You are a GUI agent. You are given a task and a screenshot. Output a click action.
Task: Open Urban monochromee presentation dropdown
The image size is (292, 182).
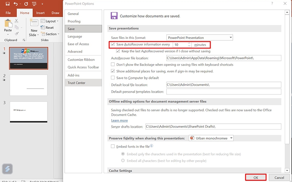pos(211,138)
